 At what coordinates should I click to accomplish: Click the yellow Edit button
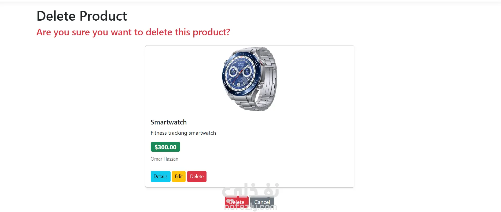(x=179, y=176)
